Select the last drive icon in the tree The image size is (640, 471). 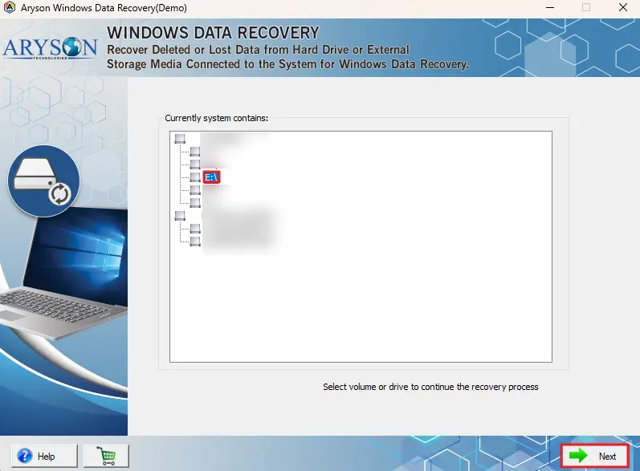tap(195, 241)
